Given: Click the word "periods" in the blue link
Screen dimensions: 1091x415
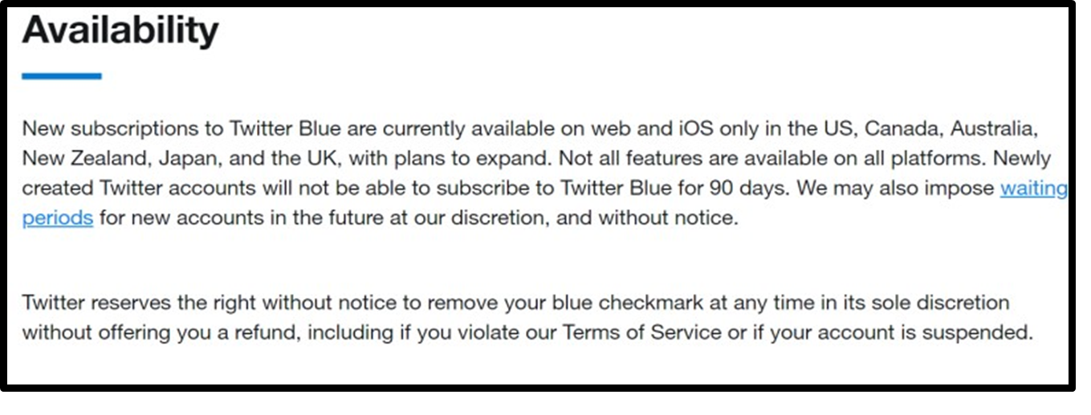Looking at the screenshot, I should coord(58,218).
